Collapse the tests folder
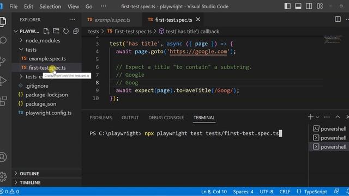 click(x=31, y=50)
